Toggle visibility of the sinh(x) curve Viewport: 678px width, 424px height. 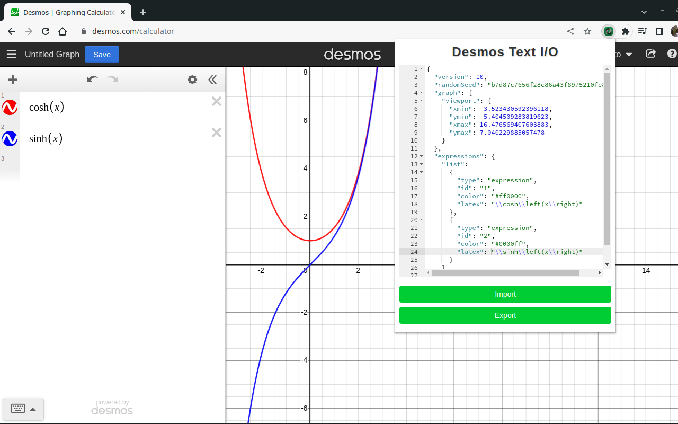[x=10, y=138]
